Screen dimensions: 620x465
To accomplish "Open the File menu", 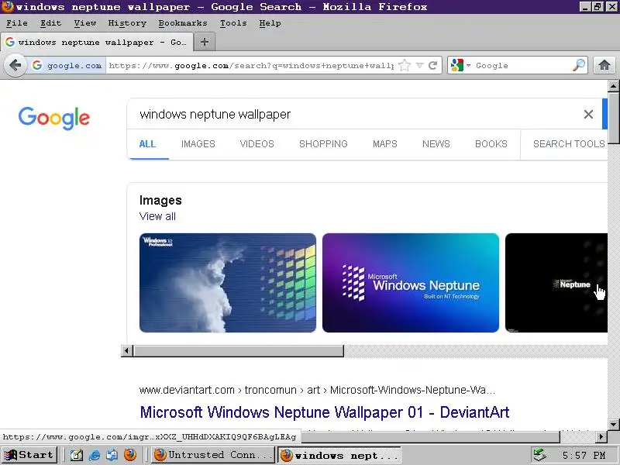I will (x=17, y=23).
